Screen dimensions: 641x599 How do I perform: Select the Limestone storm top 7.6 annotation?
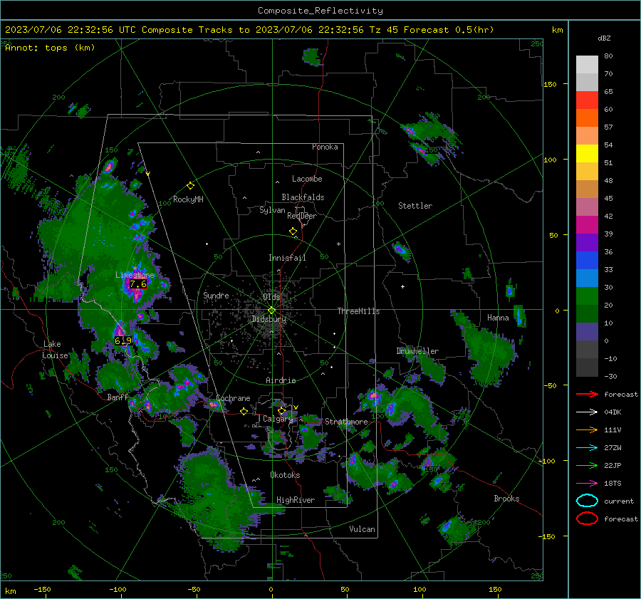pos(138,283)
